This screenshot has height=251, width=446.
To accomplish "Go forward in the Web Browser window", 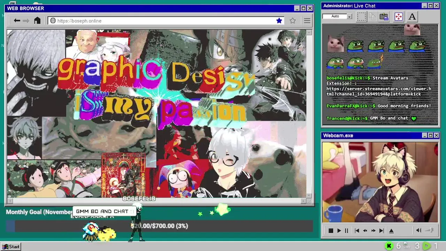I will tap(26, 21).
